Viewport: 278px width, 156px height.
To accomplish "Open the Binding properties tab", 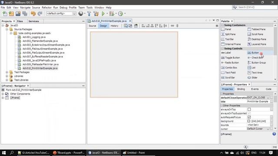I will pyautogui.click(x=241, y=89).
